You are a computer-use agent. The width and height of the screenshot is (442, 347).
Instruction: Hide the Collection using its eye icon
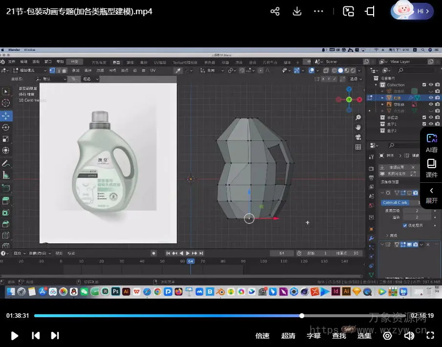tap(431, 85)
